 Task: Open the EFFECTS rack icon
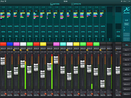pos(72,4)
